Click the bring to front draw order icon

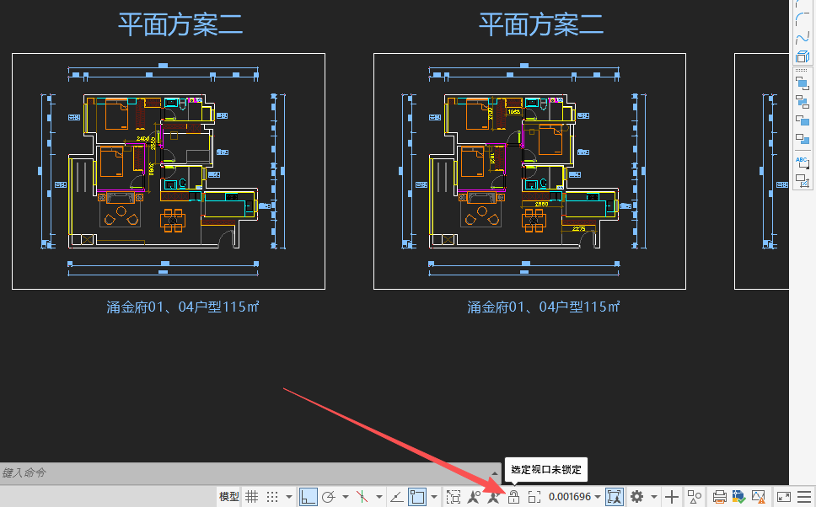(x=803, y=83)
